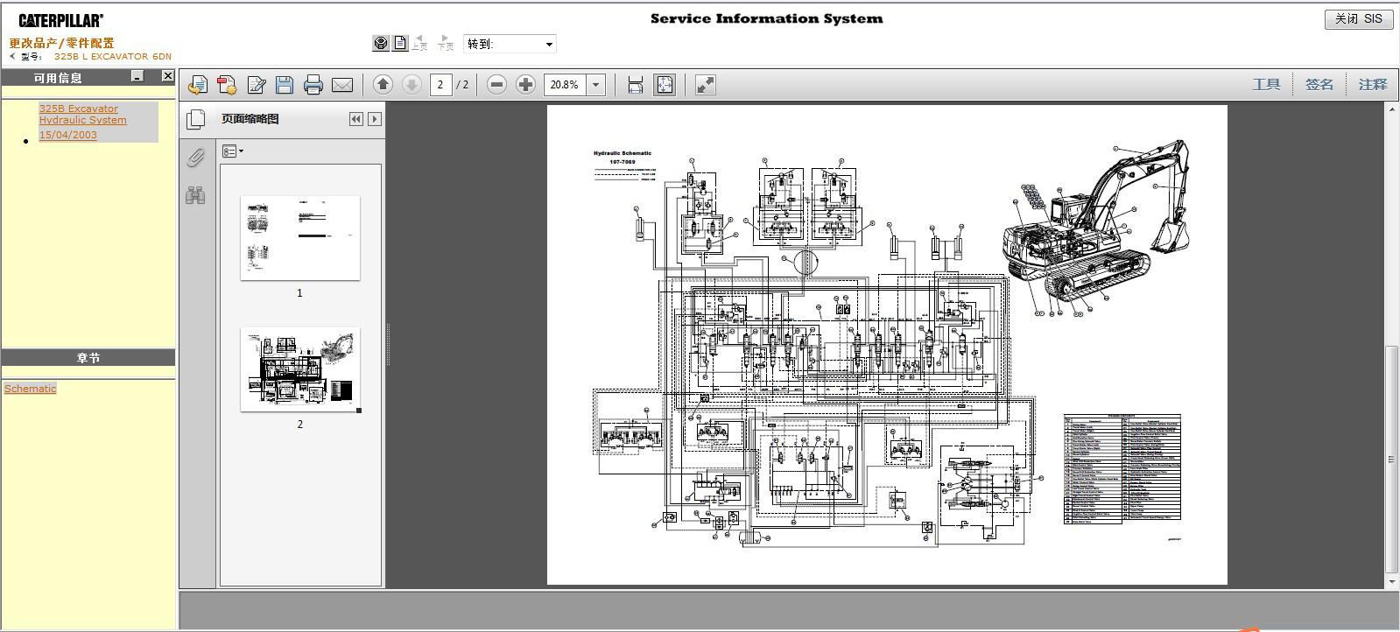
Task: Click the 15/04/2003 date link
Action: pyautogui.click(x=68, y=135)
